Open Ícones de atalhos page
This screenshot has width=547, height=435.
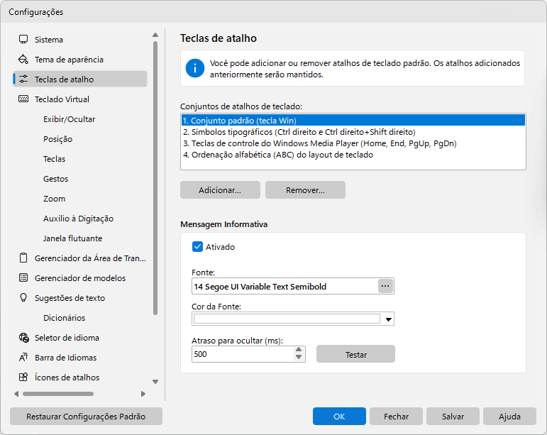(67, 378)
